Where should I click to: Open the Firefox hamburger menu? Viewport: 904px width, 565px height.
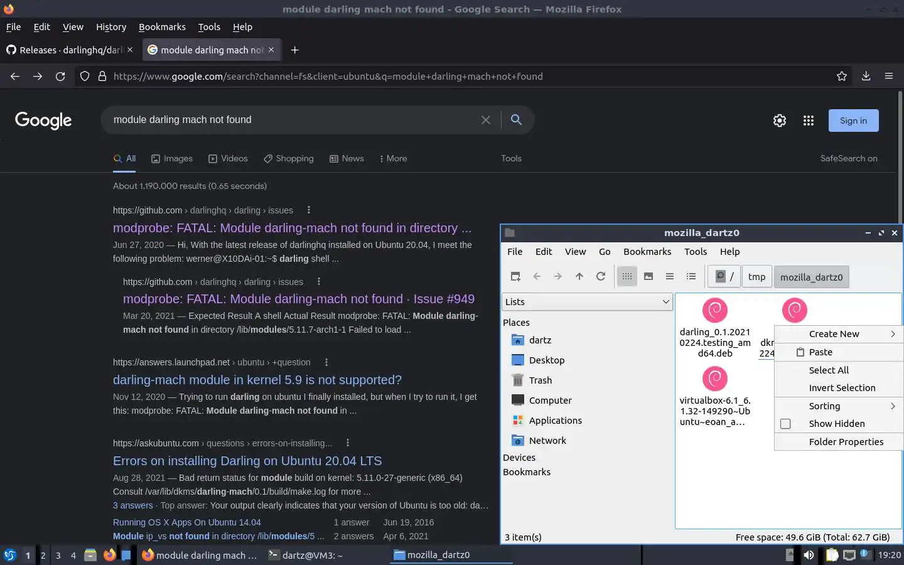[889, 76]
